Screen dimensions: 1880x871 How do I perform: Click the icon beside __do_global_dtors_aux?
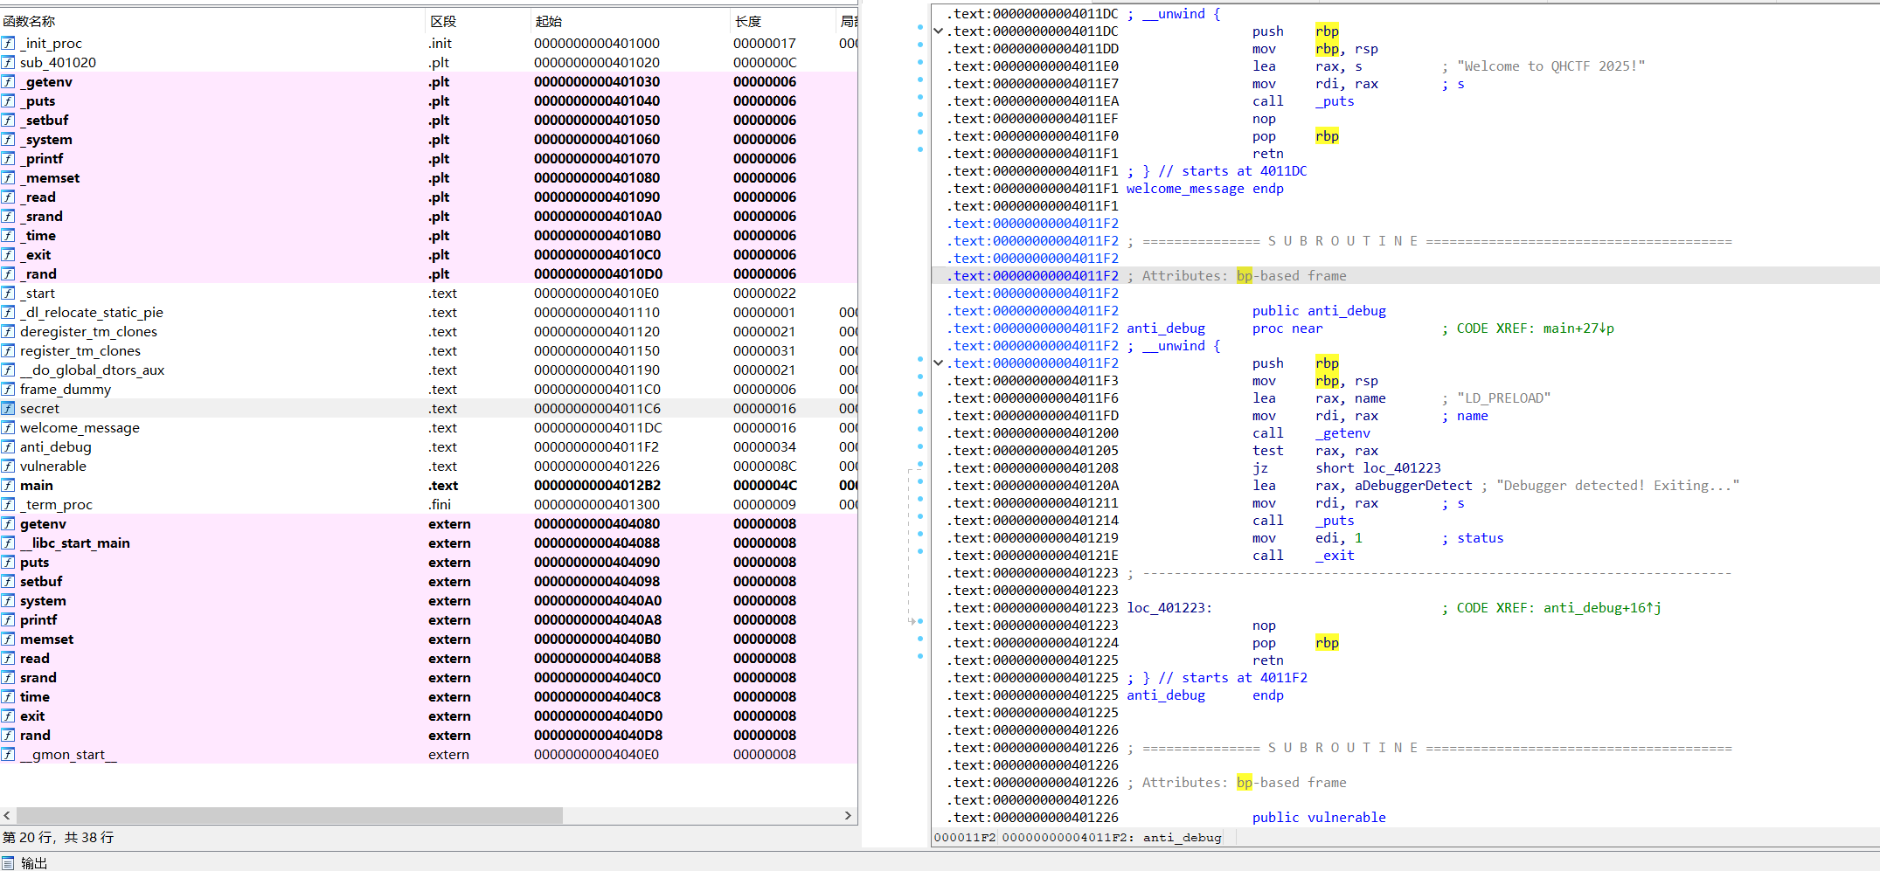tap(8, 370)
